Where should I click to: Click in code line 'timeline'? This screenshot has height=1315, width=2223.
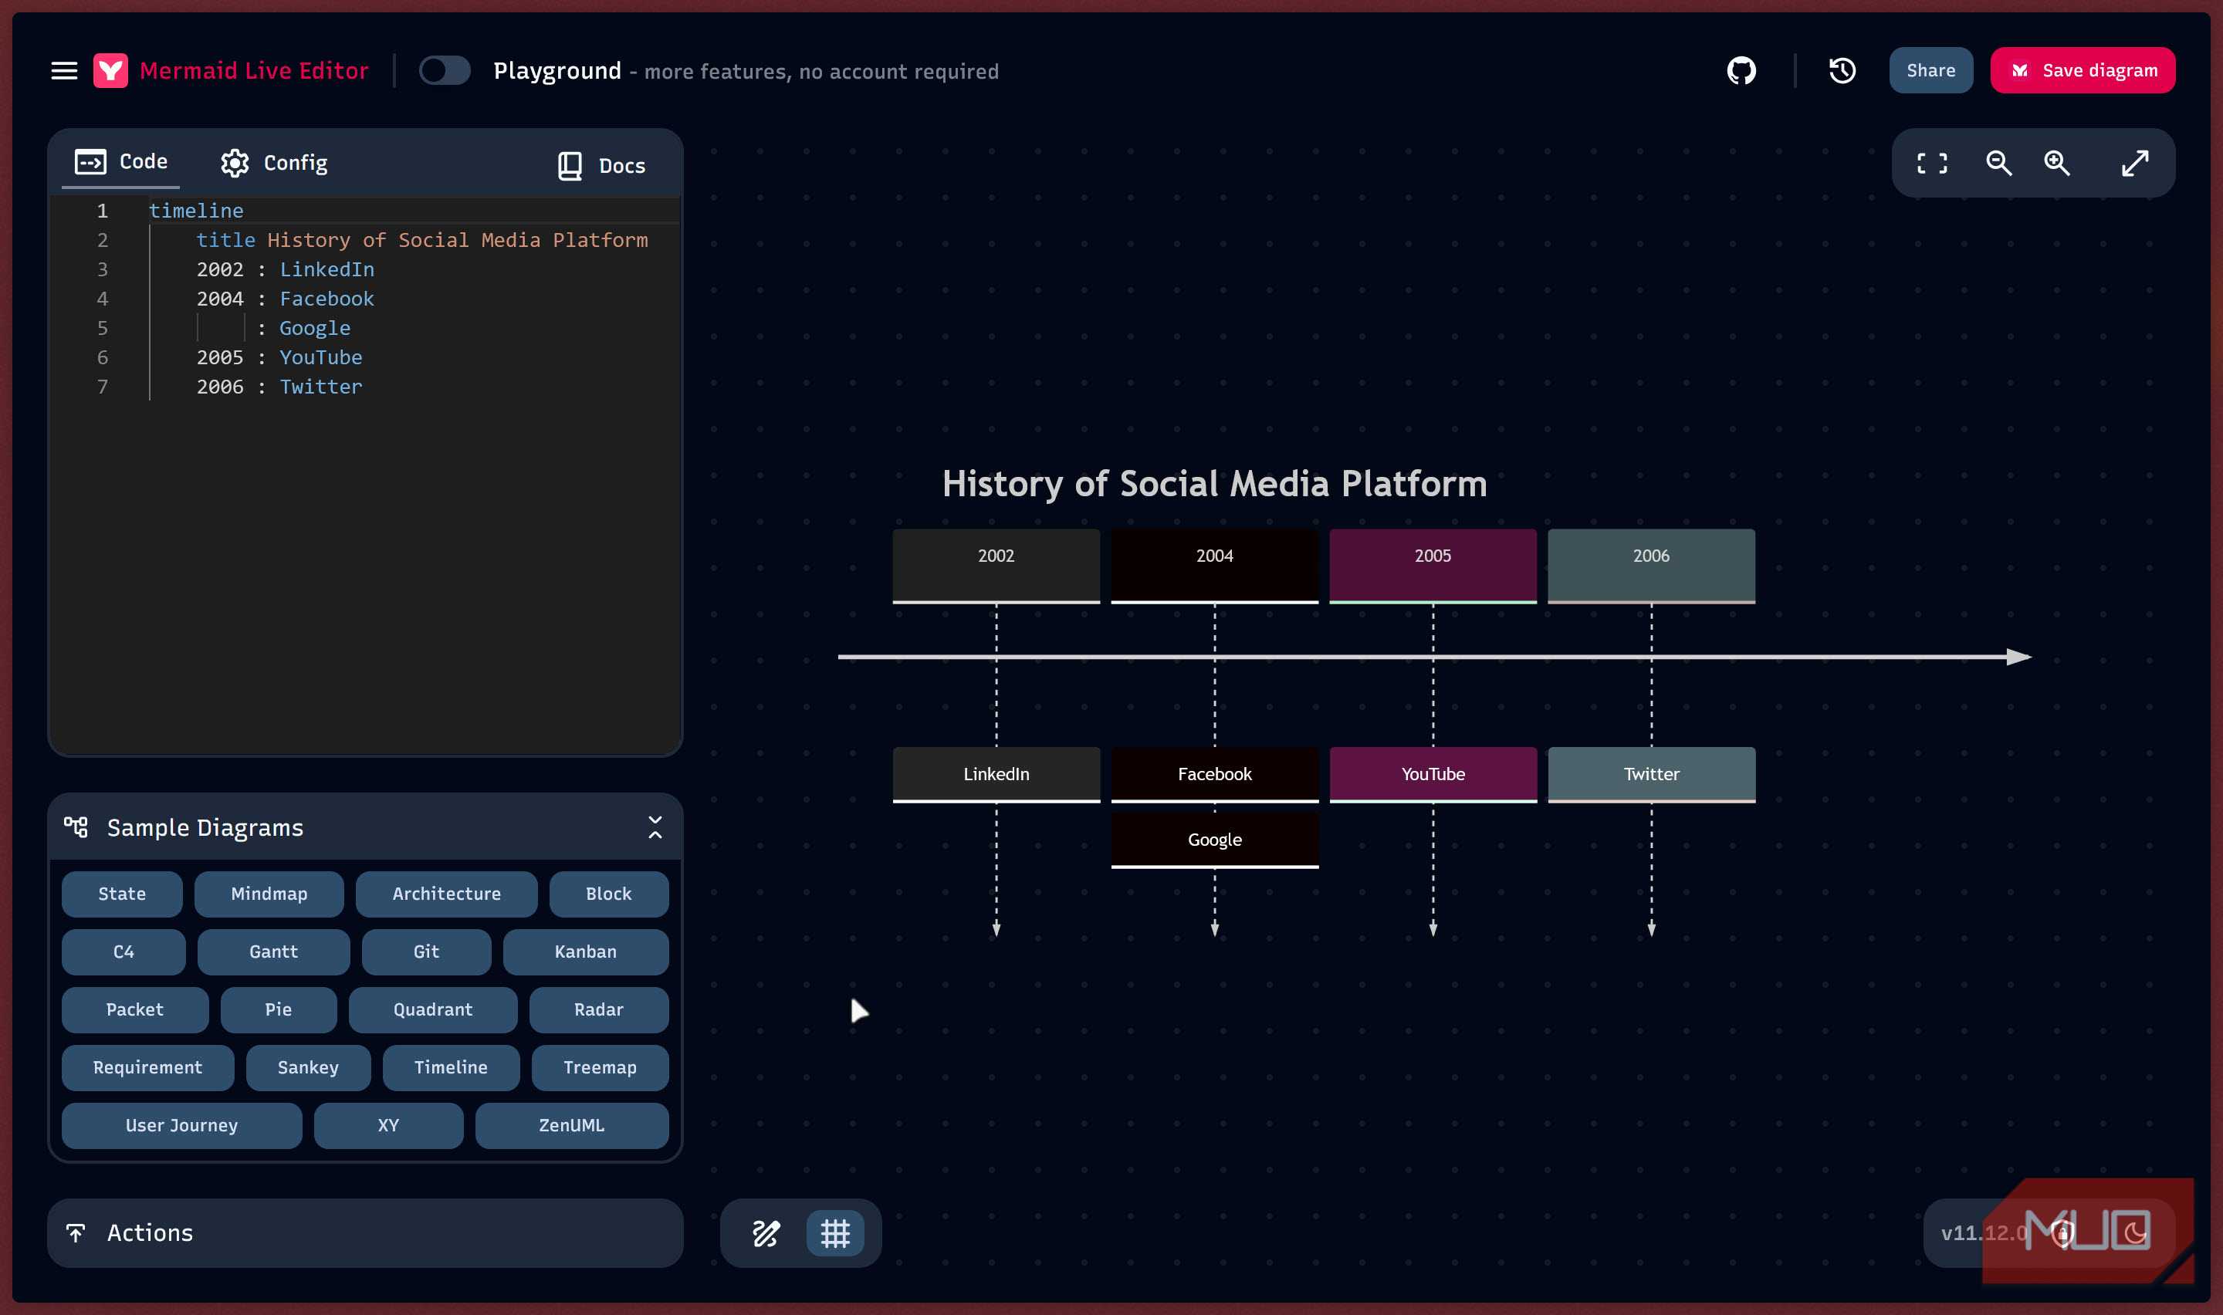tap(196, 211)
